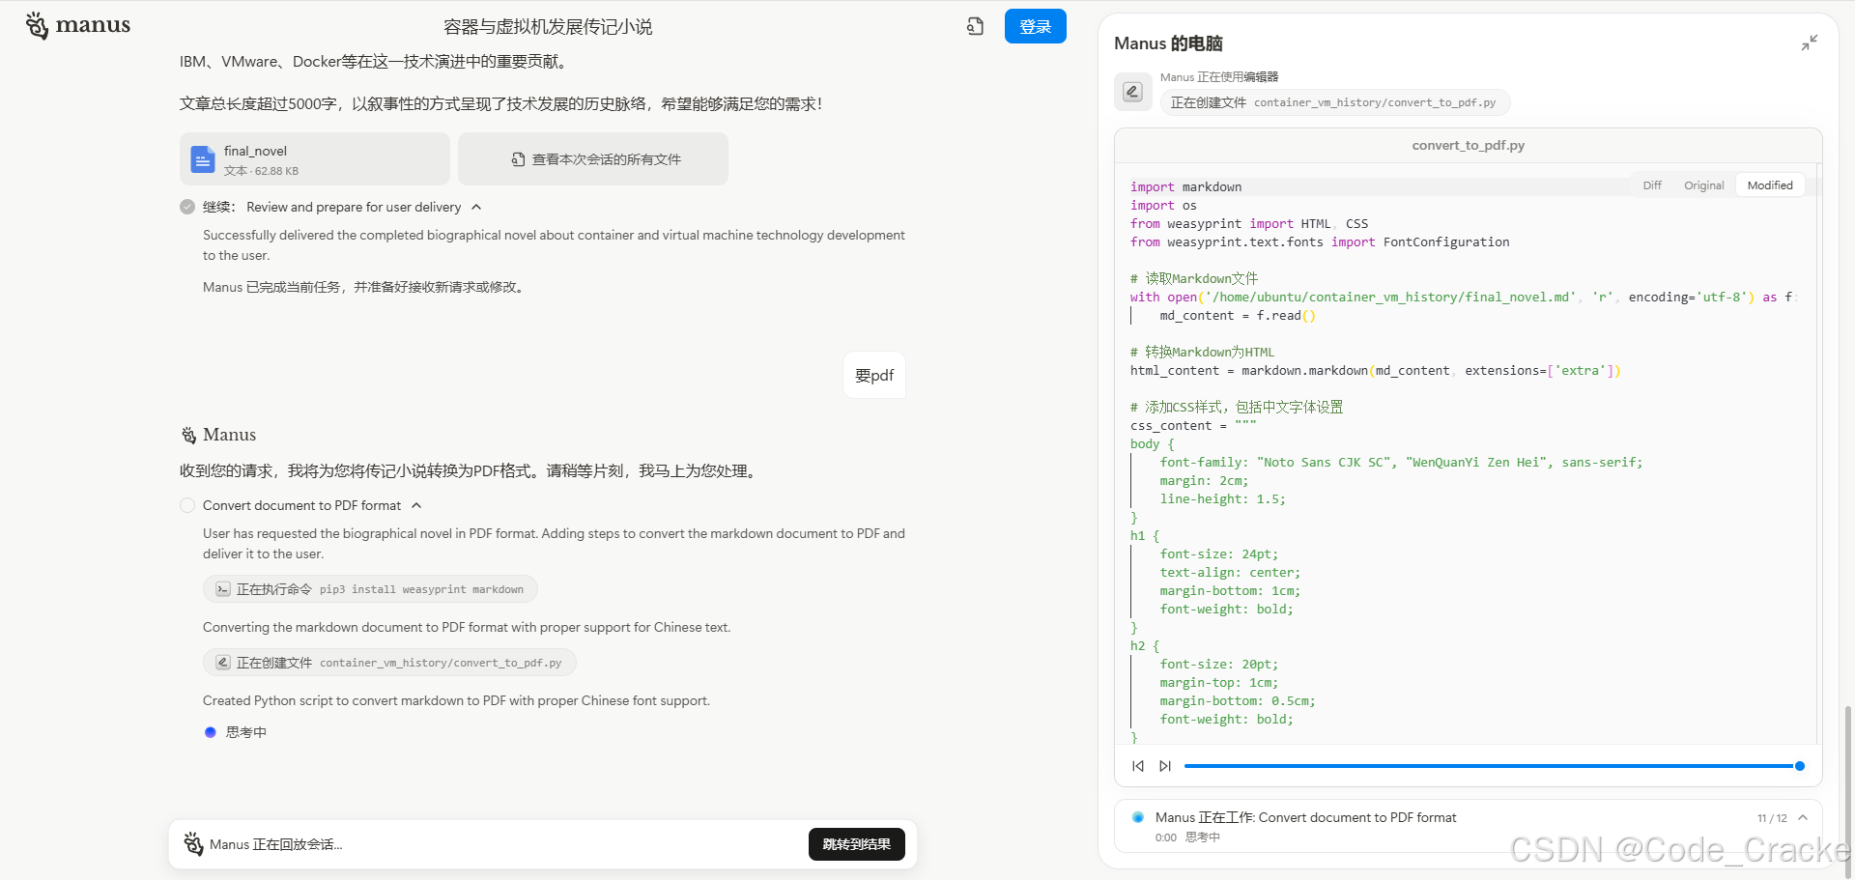1855x880 pixels.
Task: Click the terminal icon in the pip3 command chip
Action: 223,589
